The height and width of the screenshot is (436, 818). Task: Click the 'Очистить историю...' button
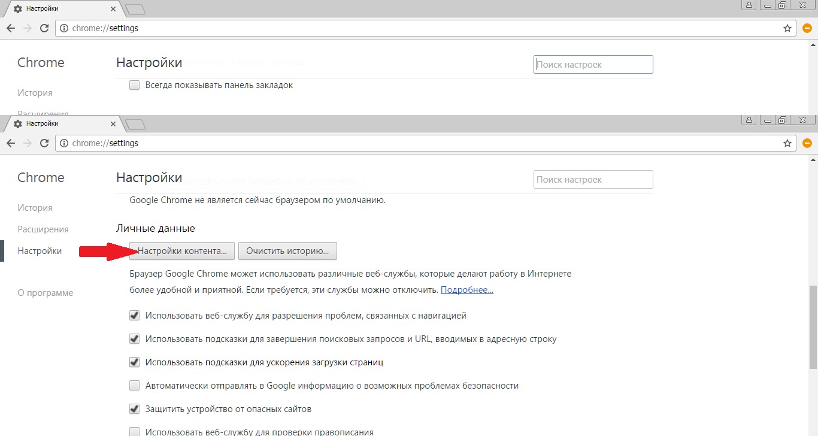pyautogui.click(x=287, y=251)
